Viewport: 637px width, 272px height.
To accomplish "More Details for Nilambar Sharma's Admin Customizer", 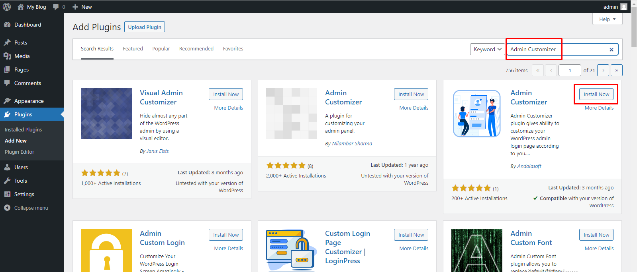I will (414, 108).
